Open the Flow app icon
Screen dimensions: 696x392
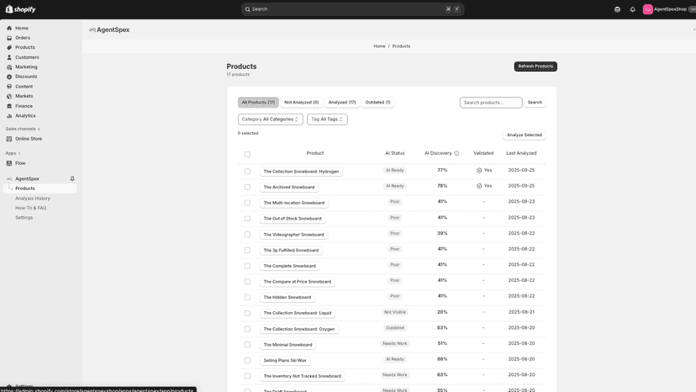pos(9,163)
